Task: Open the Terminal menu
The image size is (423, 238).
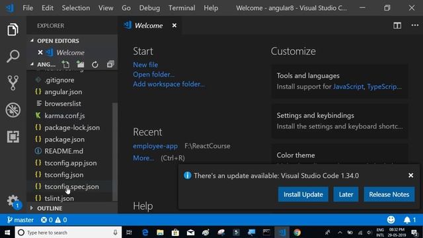Action: [182, 8]
